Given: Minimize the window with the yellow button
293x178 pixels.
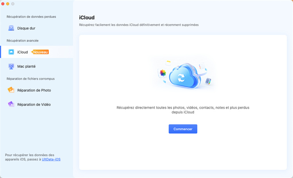Looking at the screenshot, I should 8,4.
